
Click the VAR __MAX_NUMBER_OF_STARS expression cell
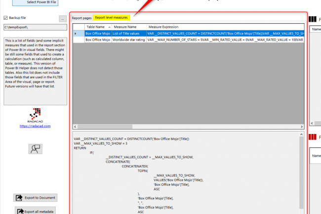click(x=225, y=40)
